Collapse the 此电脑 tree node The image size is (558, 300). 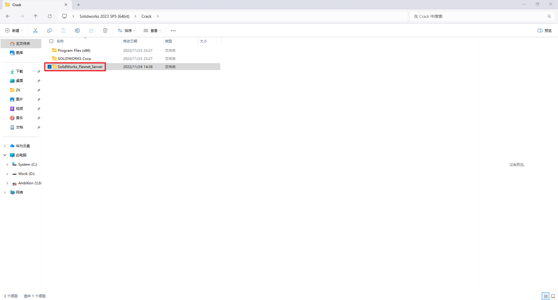tap(5, 155)
